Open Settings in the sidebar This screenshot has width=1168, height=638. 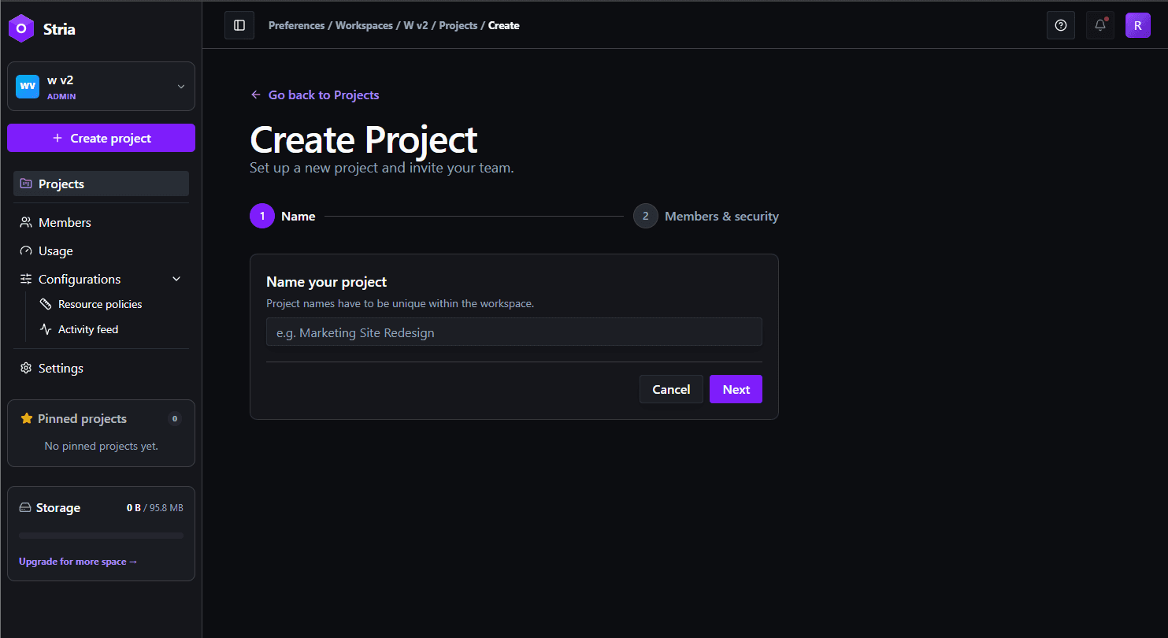tap(101, 368)
